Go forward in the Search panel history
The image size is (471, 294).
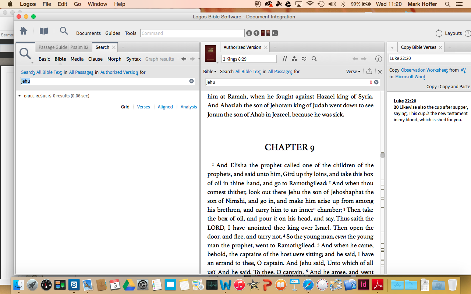(192, 59)
